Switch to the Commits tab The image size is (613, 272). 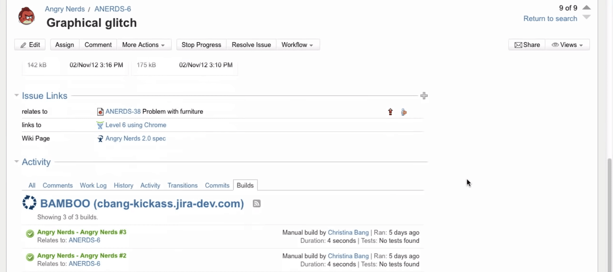point(217,185)
